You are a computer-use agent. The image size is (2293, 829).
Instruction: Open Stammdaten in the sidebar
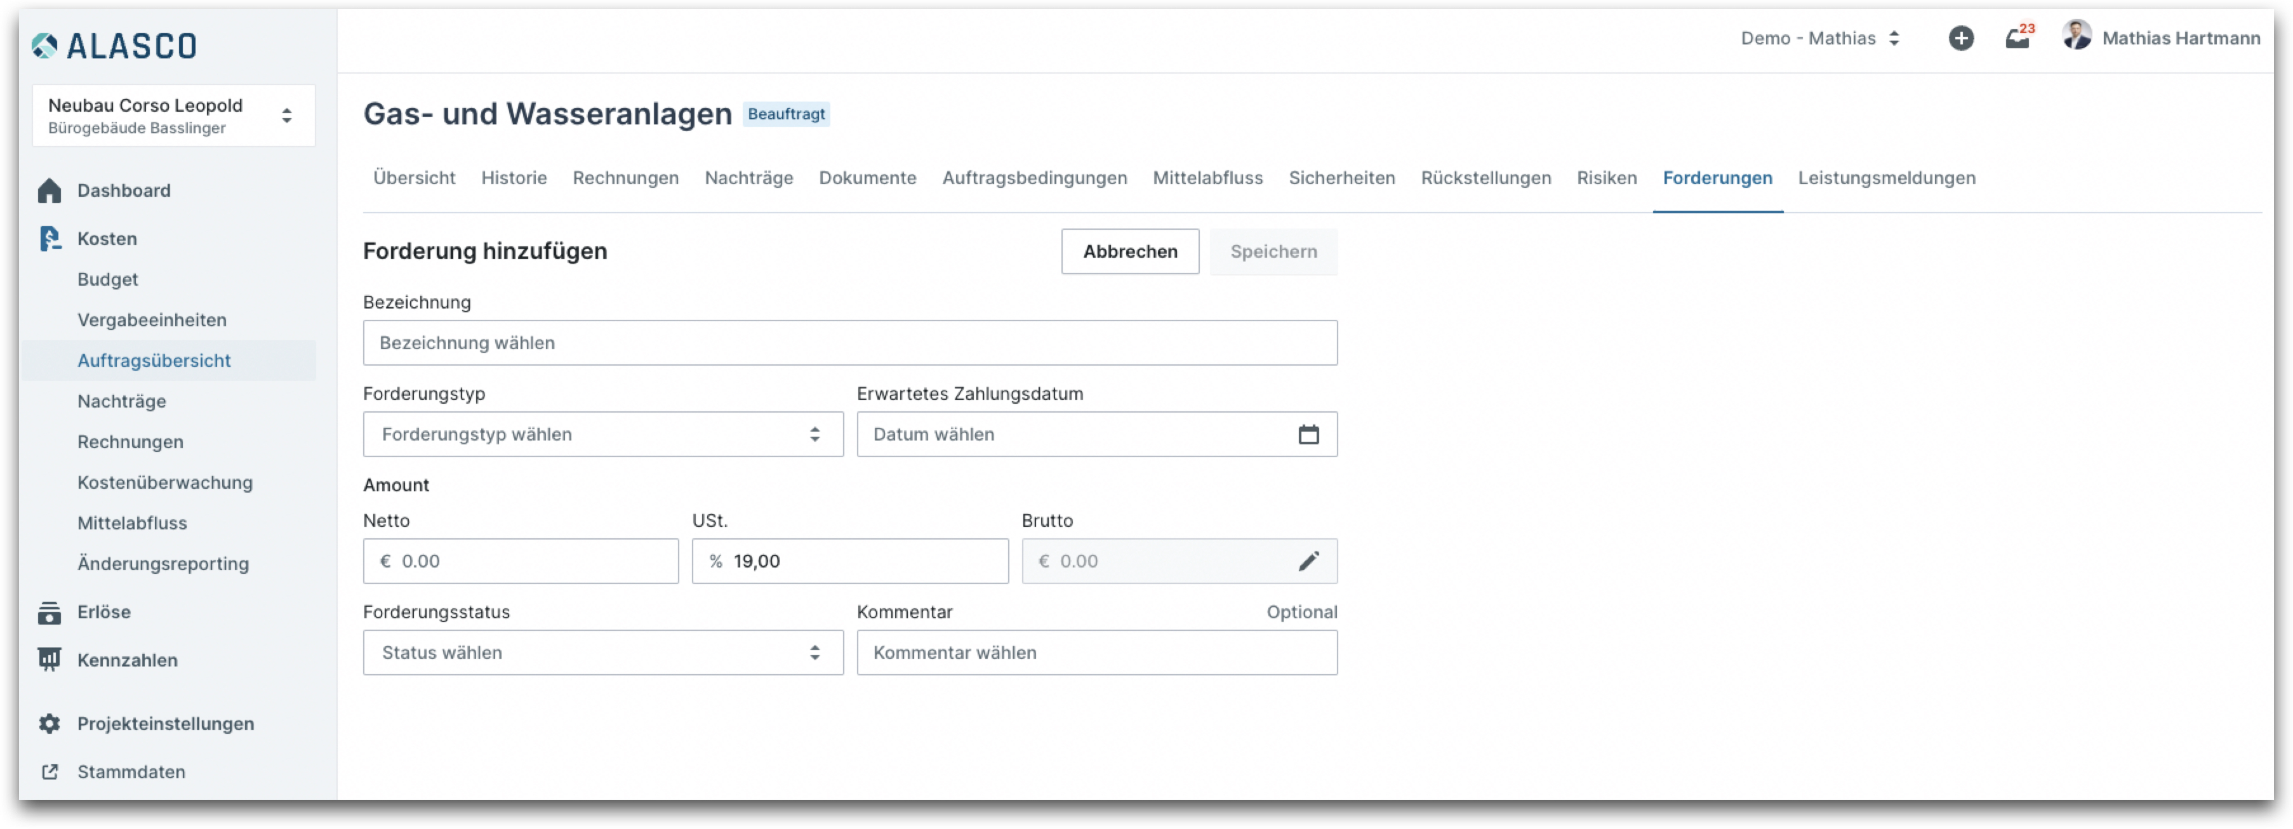click(x=131, y=772)
